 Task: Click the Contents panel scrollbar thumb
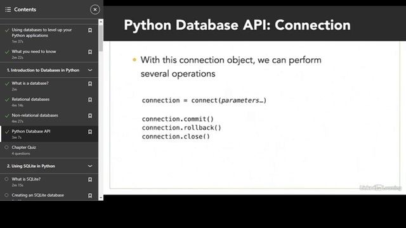[x=101, y=38]
